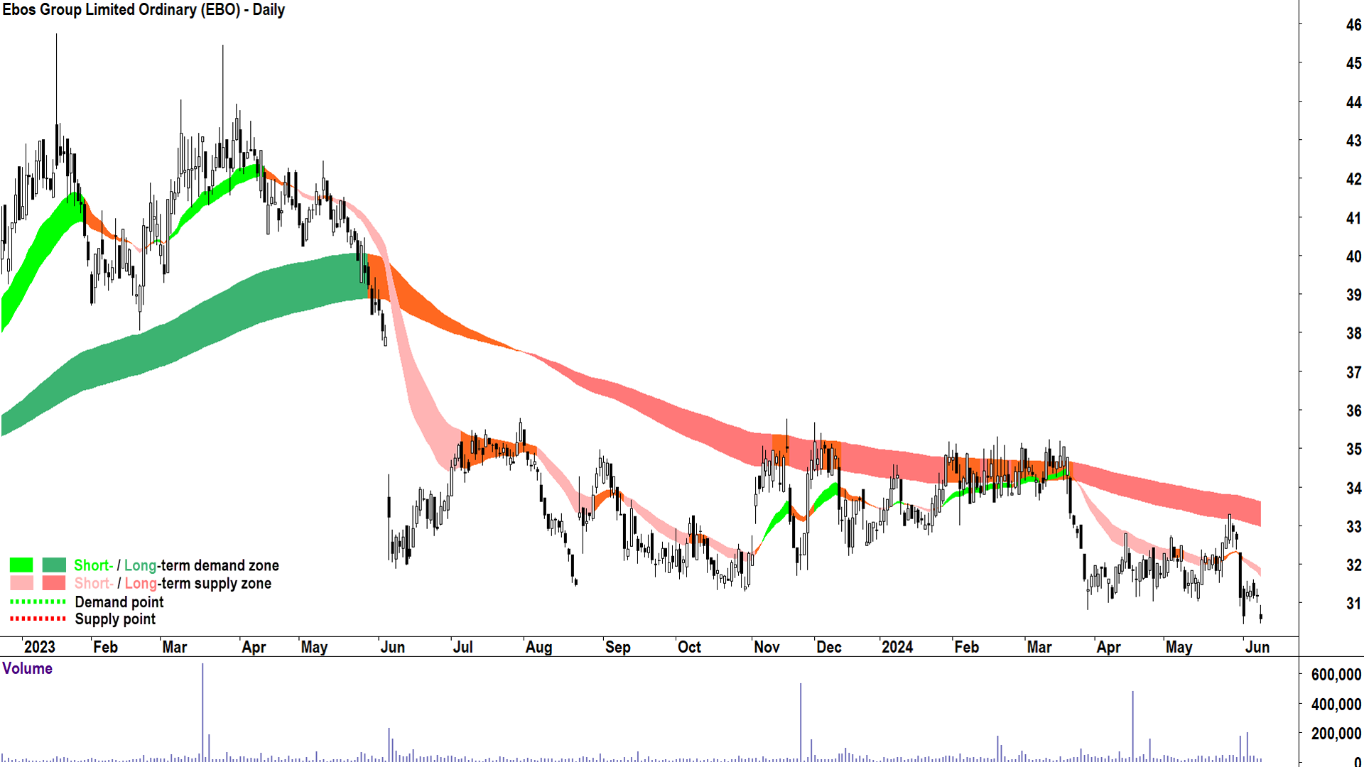Click the salmon long-term supply swatch
The width and height of the screenshot is (1364, 767).
coord(54,583)
